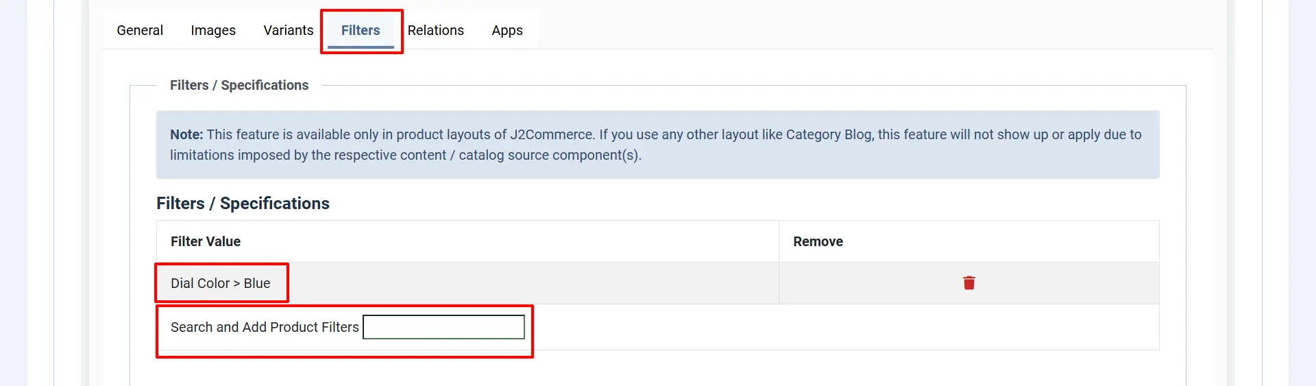Click the Remove cell of the Dial Color row
Screen dimensions: 1316x386
coord(968,283)
